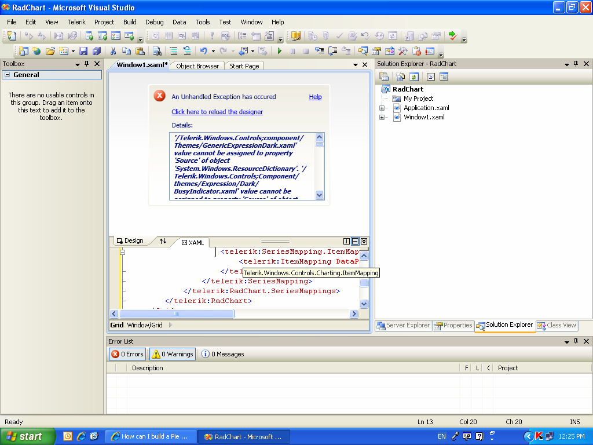Screen dimensions: 593x445
Task: Open the Build menu
Action: (x=130, y=22)
